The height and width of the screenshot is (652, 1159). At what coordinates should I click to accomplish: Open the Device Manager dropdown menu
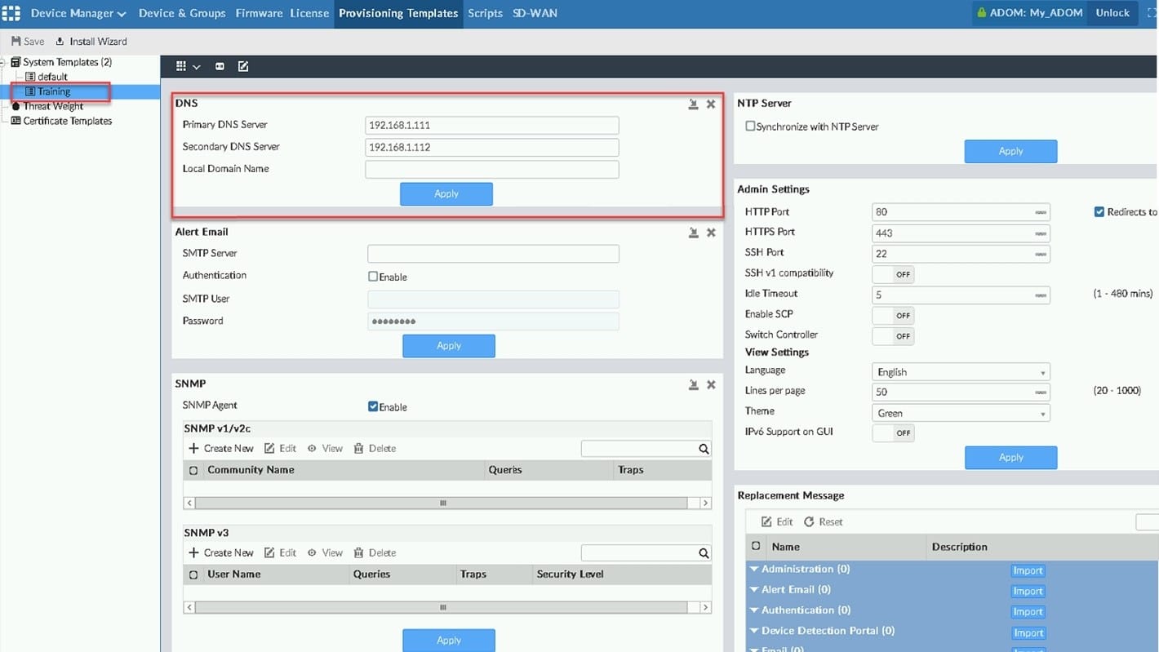[x=78, y=13]
